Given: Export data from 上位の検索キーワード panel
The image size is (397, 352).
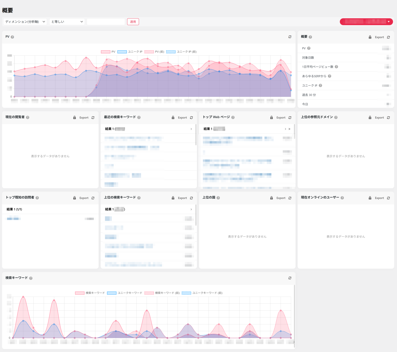Looking at the screenshot, I should point(182,198).
